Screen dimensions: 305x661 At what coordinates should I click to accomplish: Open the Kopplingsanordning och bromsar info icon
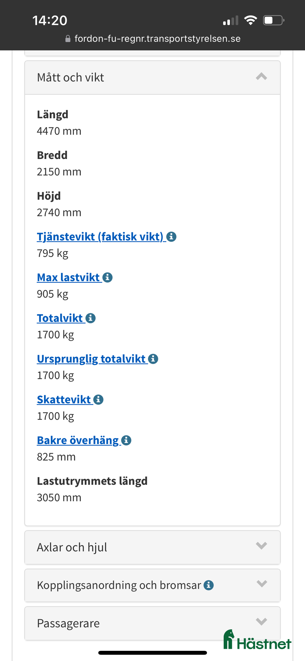pos(208,585)
